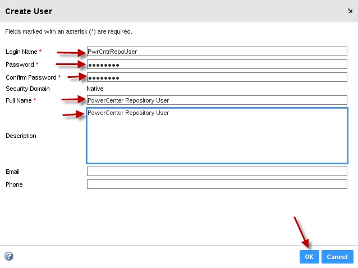Screen dimensions: 358x268
Task: Close the Create User dialog
Action: (350, 11)
